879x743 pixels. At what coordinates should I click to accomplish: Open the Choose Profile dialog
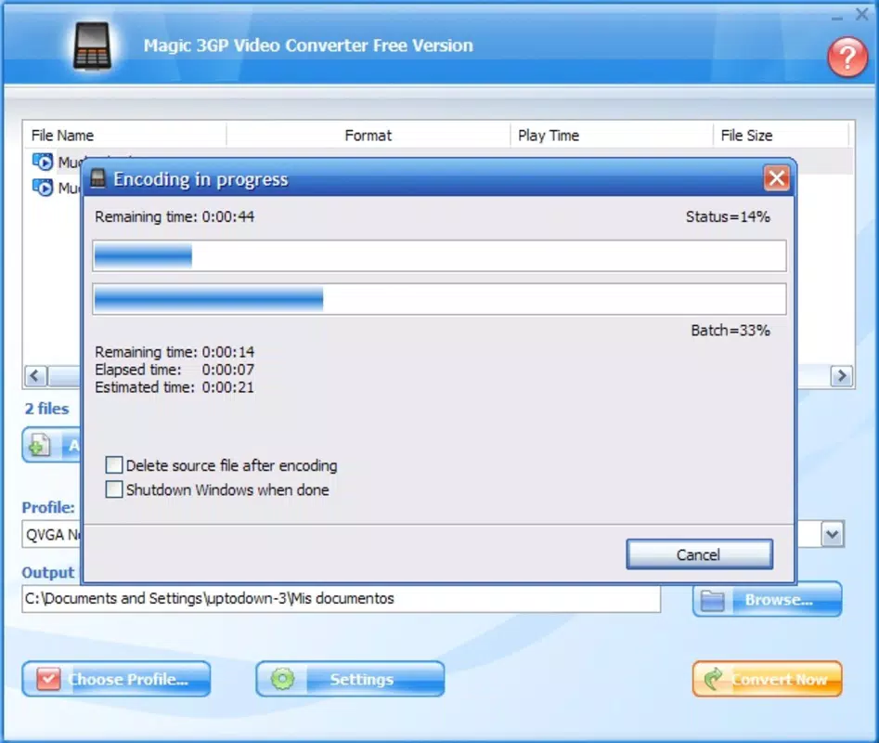pos(117,679)
